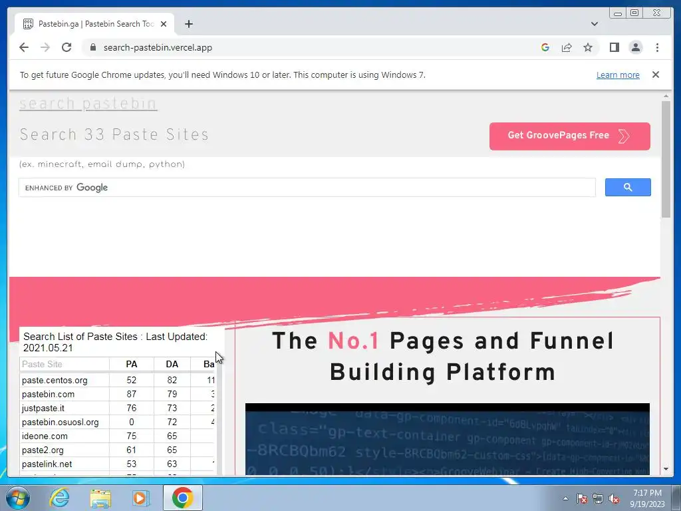
Task: Open the Chrome side panel icon
Action: pyautogui.click(x=614, y=47)
